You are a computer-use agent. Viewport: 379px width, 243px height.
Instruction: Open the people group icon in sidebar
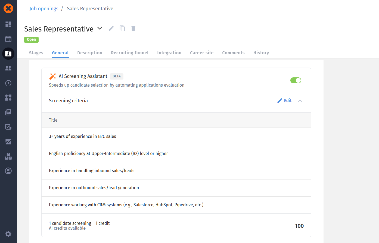coord(8,68)
